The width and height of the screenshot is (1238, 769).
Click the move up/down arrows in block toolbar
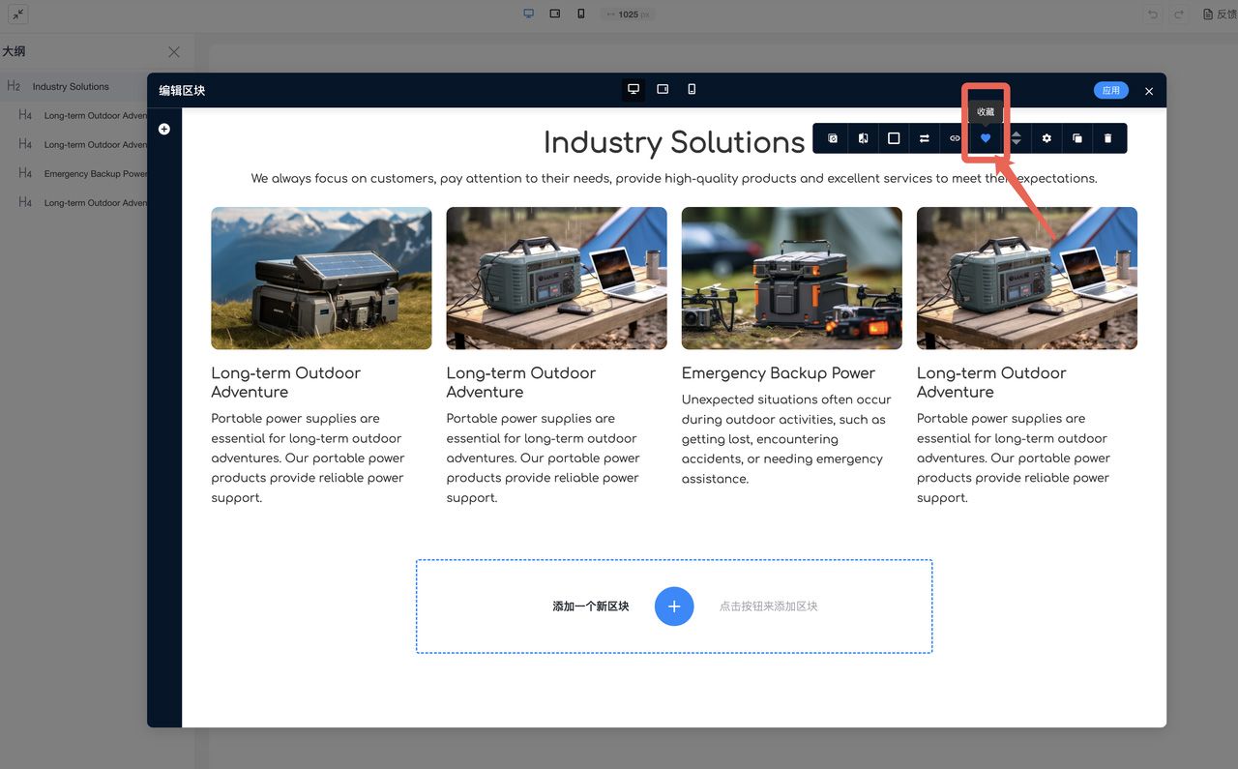click(x=1017, y=138)
